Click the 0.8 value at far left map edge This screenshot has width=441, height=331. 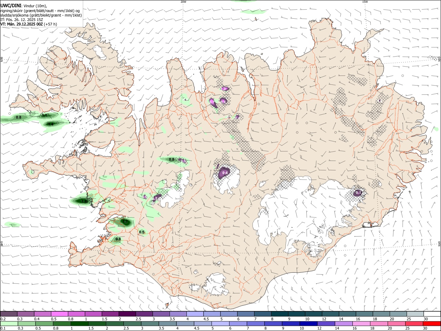point(19,117)
